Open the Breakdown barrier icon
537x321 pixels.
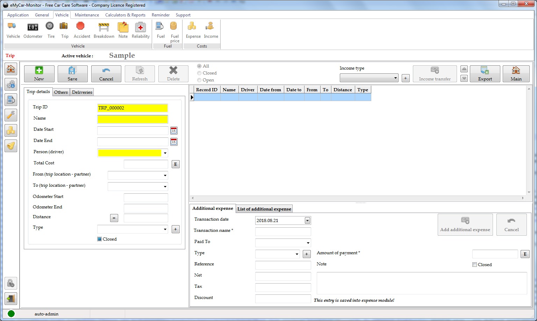pyautogui.click(x=104, y=30)
